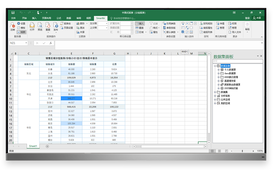Image resolution: width=273 pixels, height=174 pixels.
Task: Toggle the 插入 insert mode button
Action: coord(140,24)
